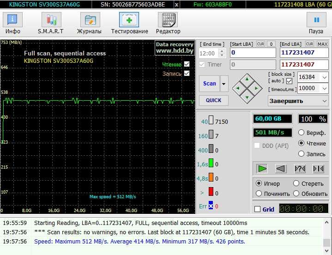This screenshot has height=255, width=332.
Task: Click the butterfly seek test icon
Action: [318, 169]
